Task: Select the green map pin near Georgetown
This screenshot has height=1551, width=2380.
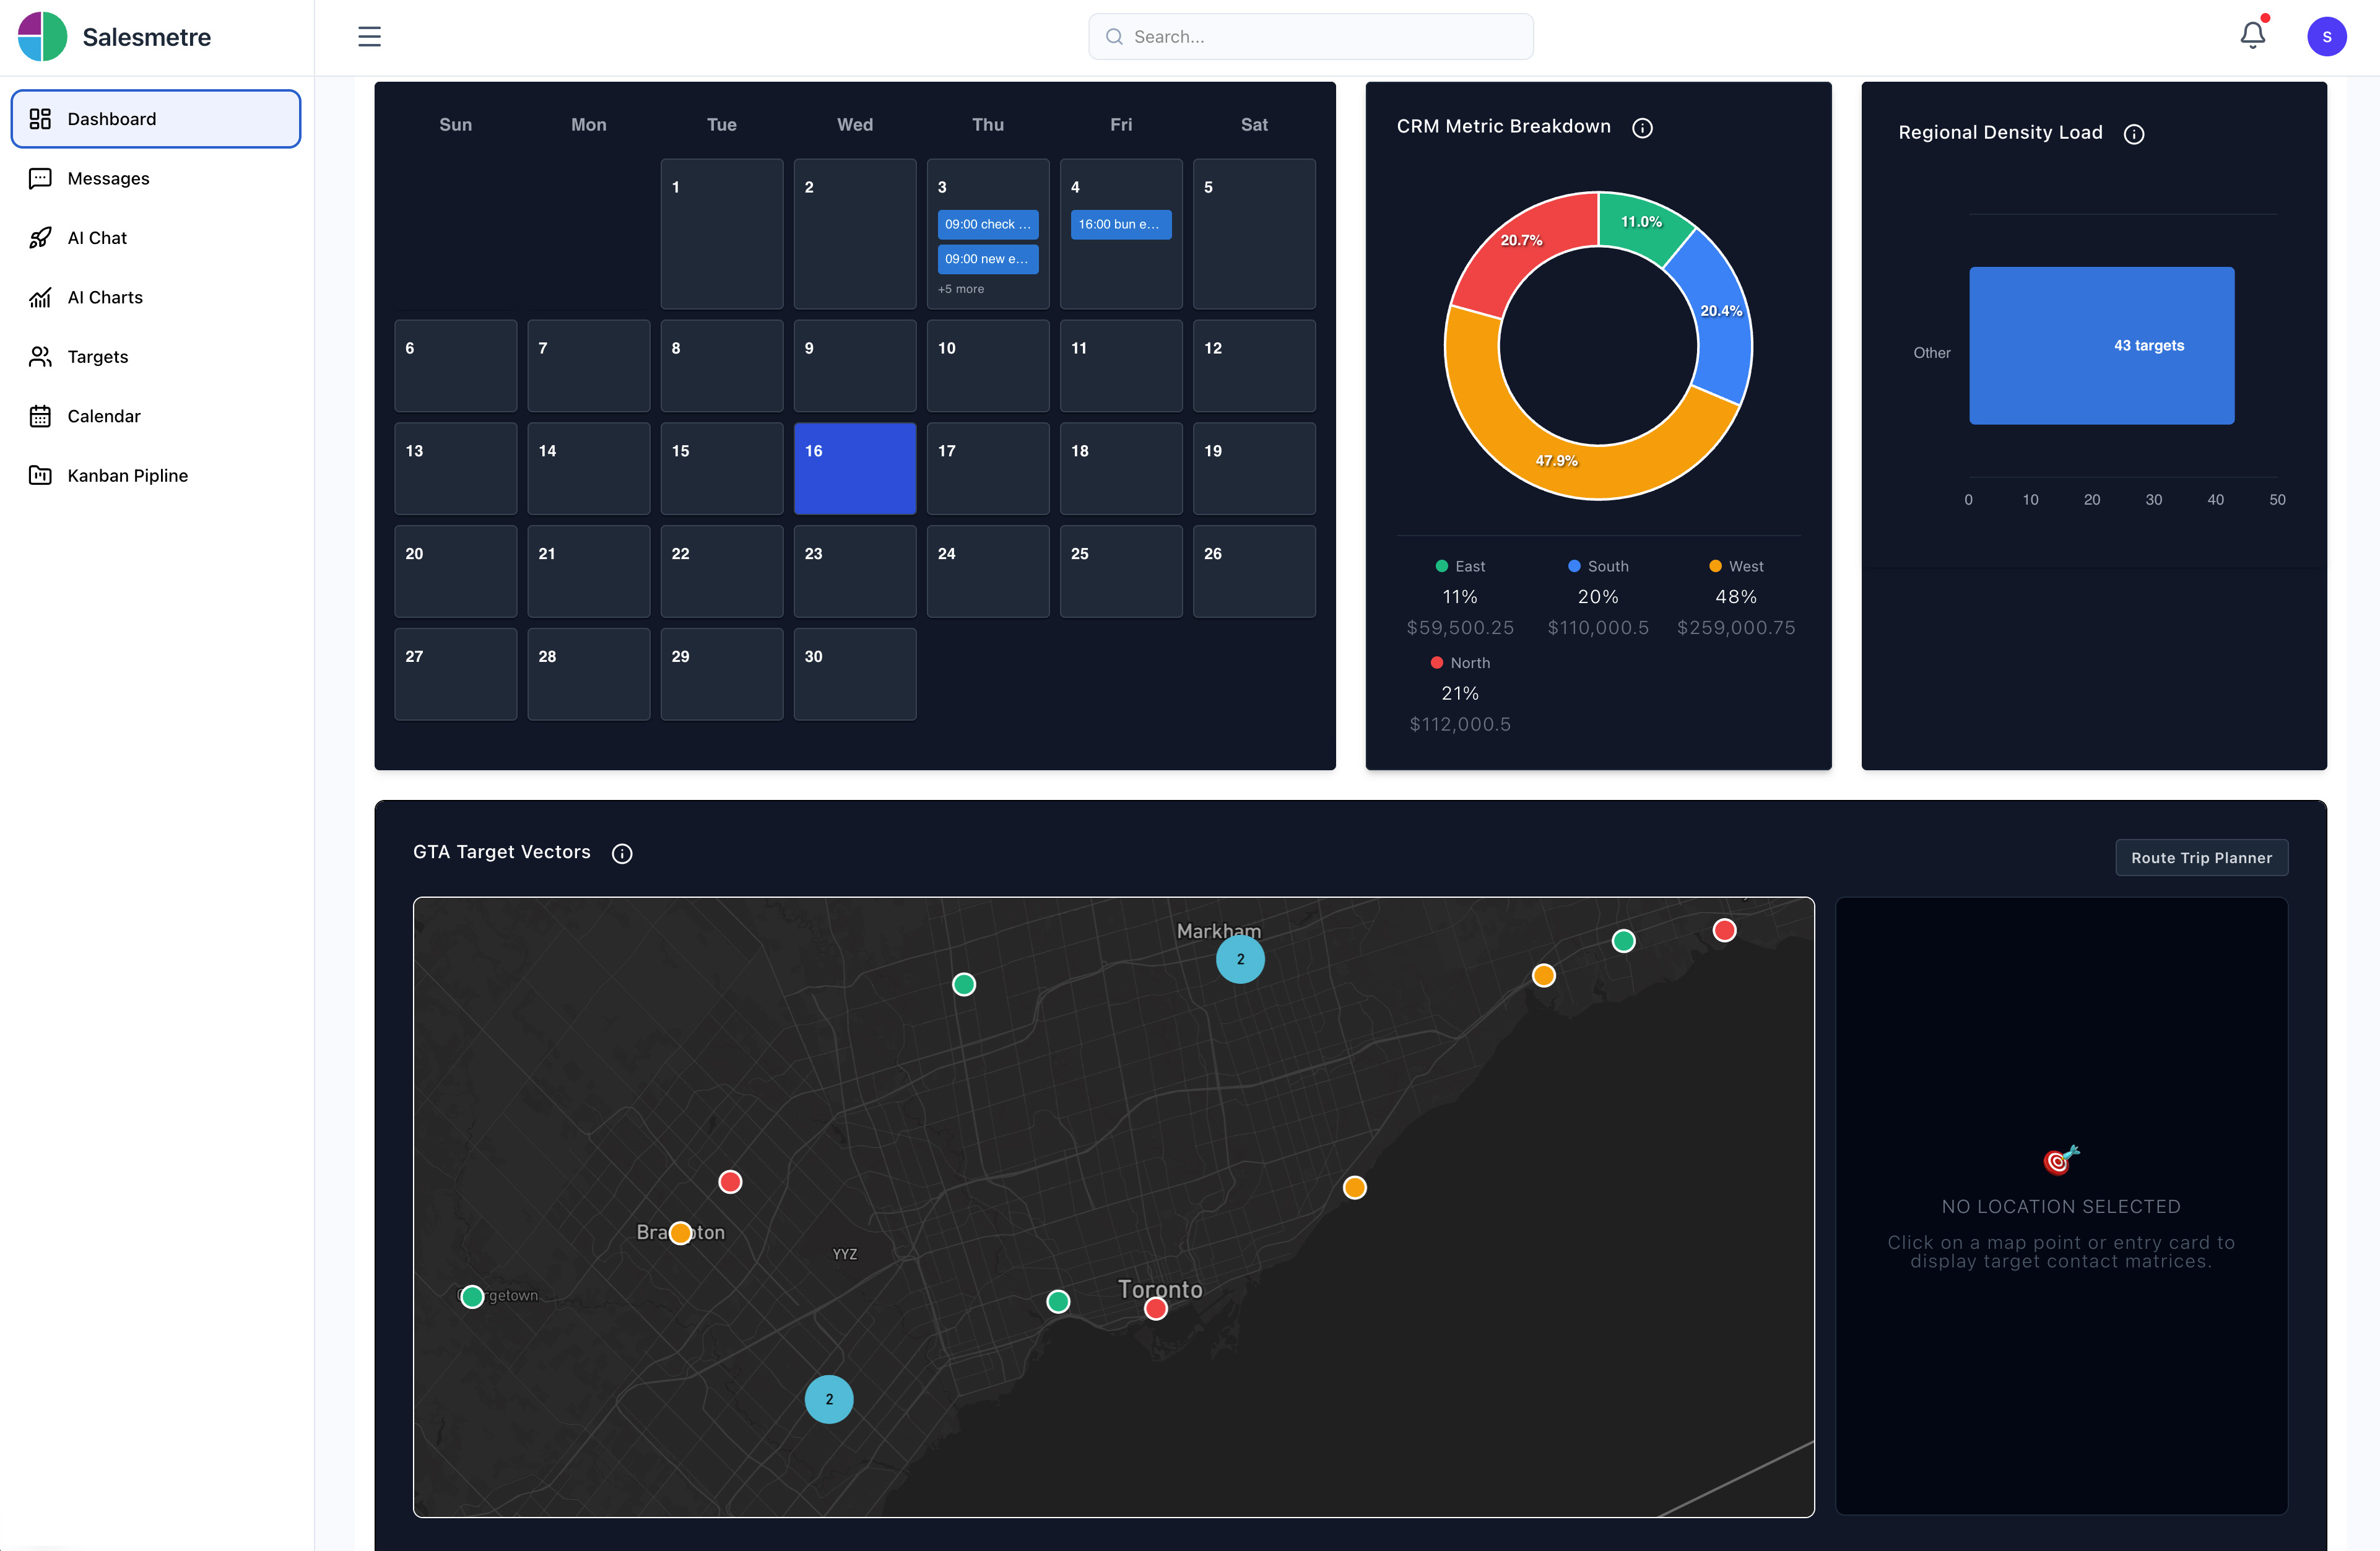Action: pyautogui.click(x=472, y=1296)
